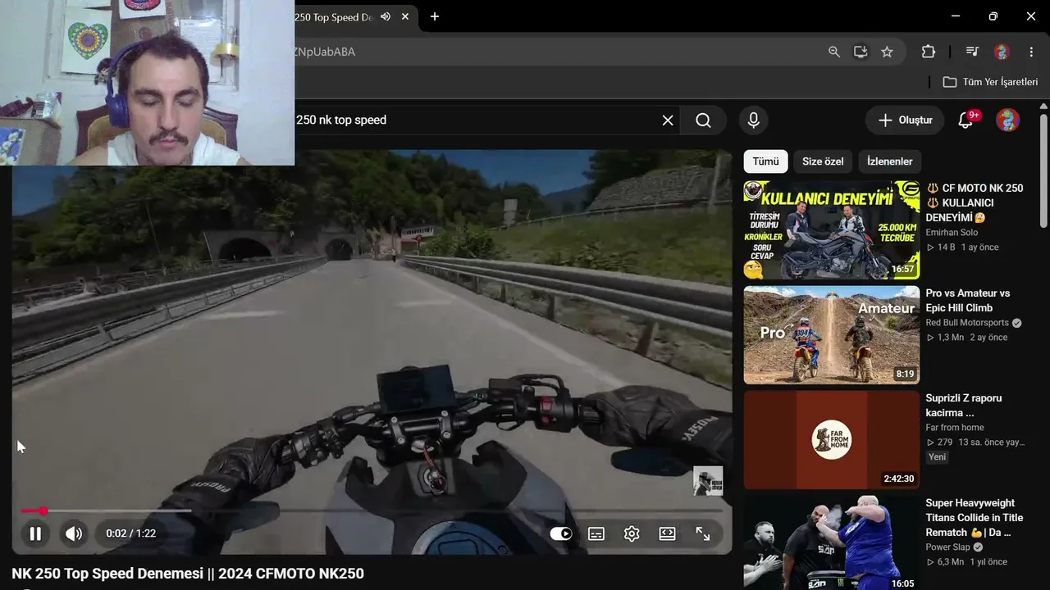Seek on the red video progress bar
The width and height of the screenshot is (1050, 590).
pyautogui.click(x=372, y=511)
